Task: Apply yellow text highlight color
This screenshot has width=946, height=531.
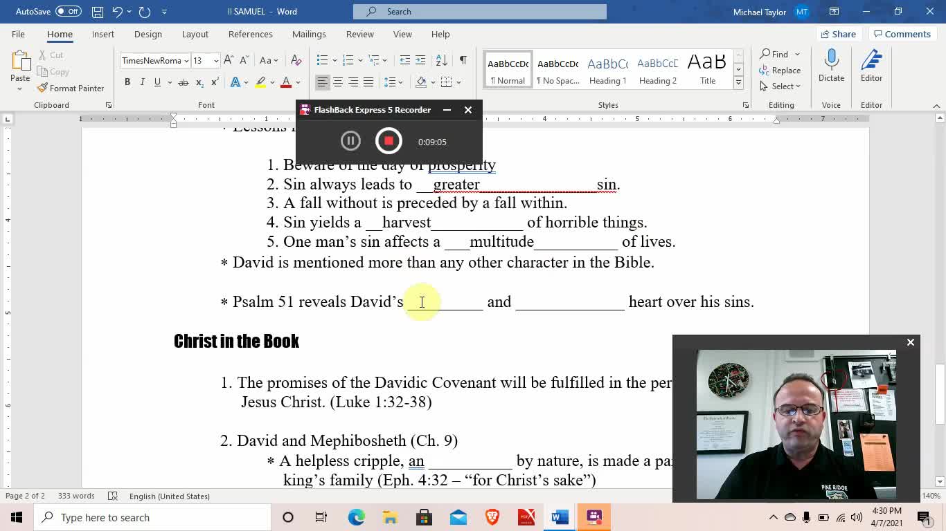Action: point(260,82)
